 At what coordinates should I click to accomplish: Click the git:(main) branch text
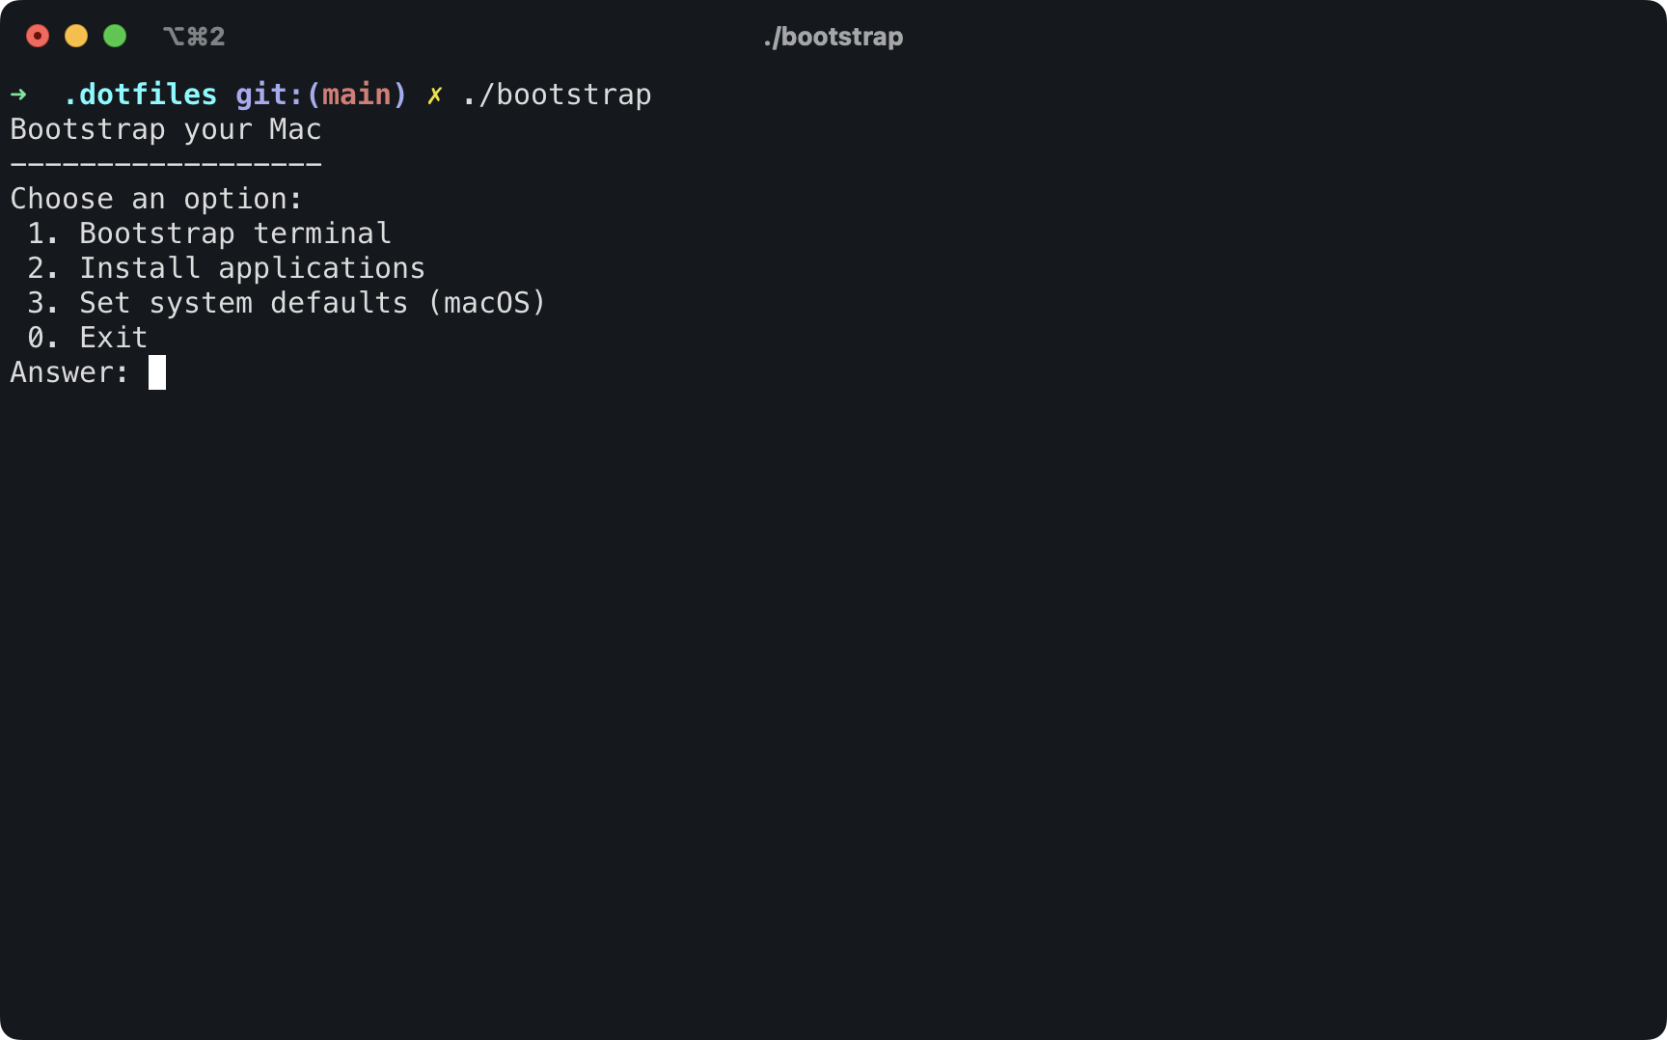321,95
